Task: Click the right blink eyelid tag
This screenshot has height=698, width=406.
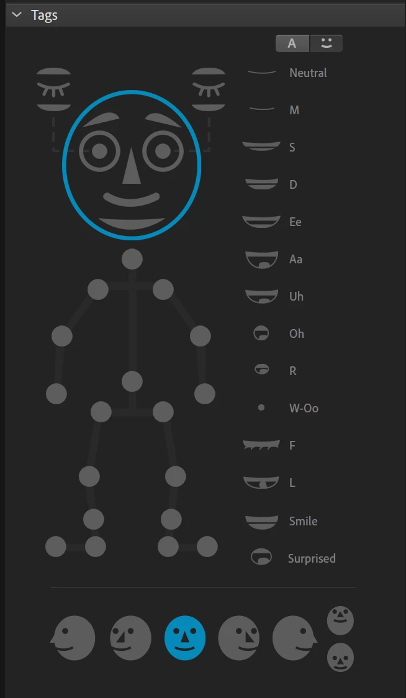Action: (209, 89)
